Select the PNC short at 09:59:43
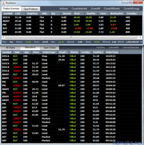 (x=71, y=93)
